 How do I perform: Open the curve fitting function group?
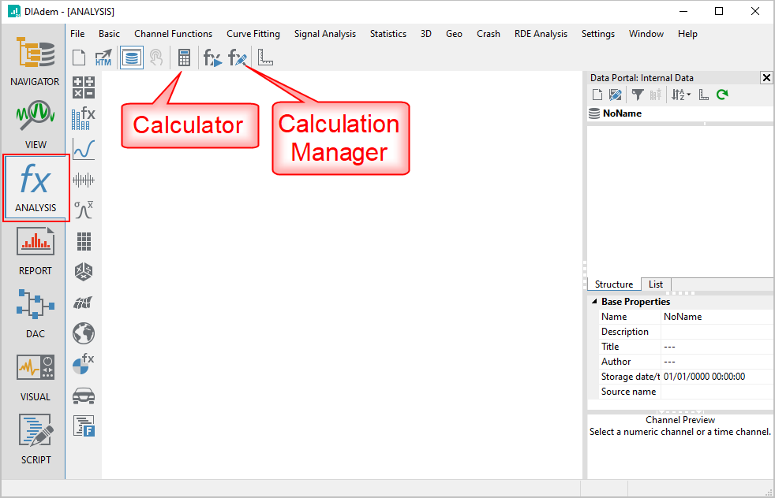tap(84, 149)
